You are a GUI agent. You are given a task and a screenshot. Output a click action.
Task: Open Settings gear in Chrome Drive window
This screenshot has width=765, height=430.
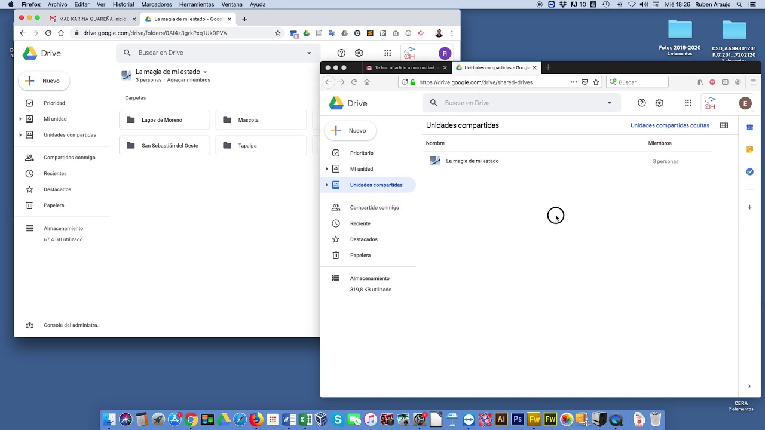[359, 53]
